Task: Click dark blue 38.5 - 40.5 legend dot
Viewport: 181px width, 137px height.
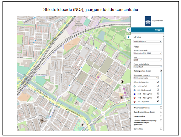Action: click(135, 94)
